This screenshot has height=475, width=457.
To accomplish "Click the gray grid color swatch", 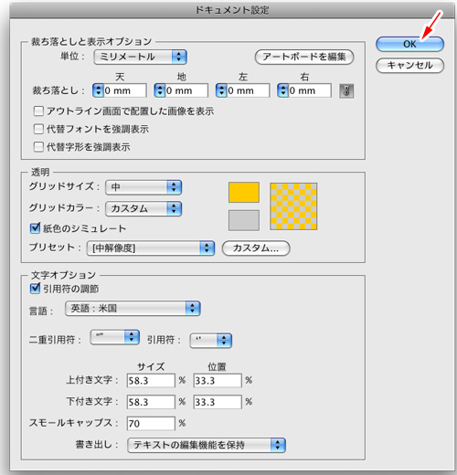I will [x=244, y=220].
